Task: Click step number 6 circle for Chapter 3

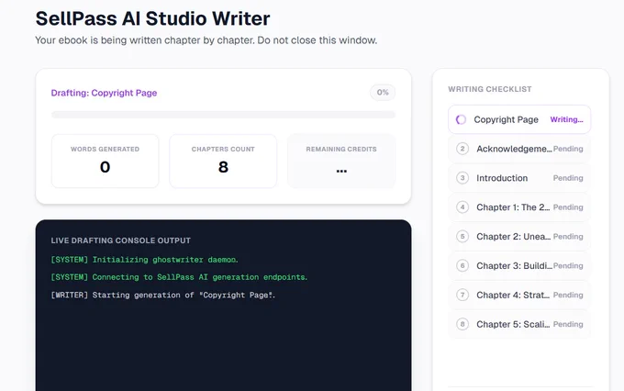Action: pos(462,265)
